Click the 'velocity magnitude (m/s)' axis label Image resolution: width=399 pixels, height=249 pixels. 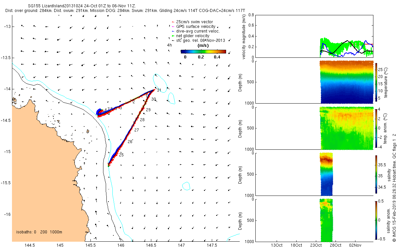(244, 37)
